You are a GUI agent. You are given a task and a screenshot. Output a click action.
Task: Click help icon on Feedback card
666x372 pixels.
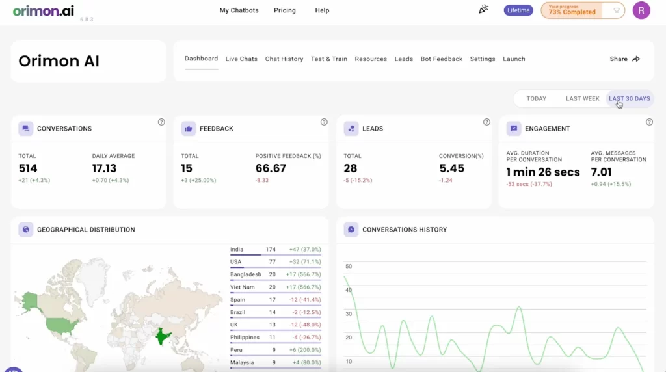[324, 122]
